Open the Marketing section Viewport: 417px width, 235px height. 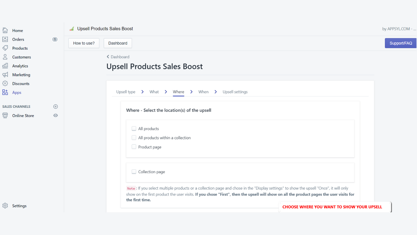21,74
